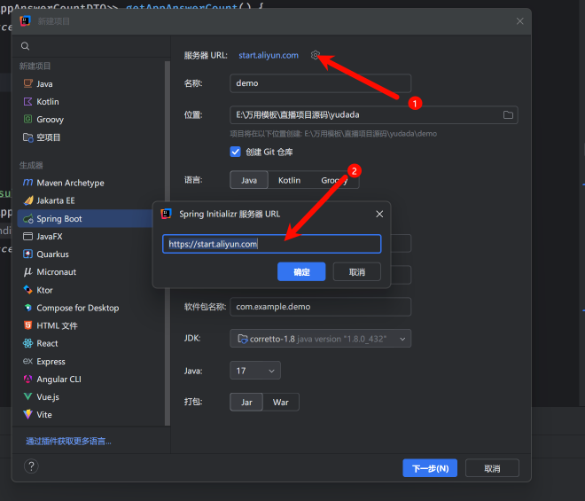585x501 pixels.
Task: Click the 通过插件获取更多语言 link
Action: 68,442
